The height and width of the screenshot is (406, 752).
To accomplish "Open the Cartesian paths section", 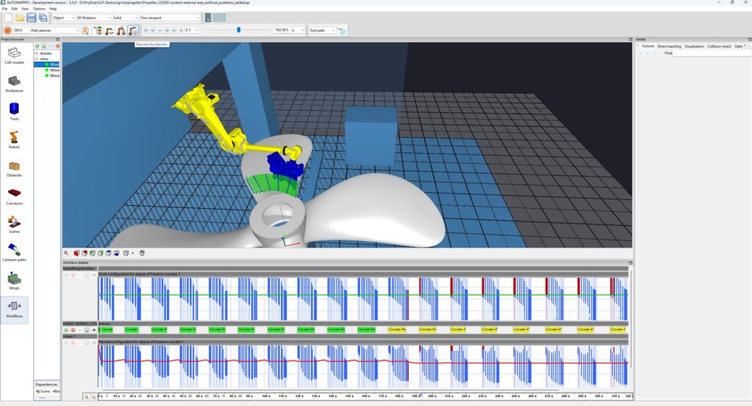I will click(14, 252).
